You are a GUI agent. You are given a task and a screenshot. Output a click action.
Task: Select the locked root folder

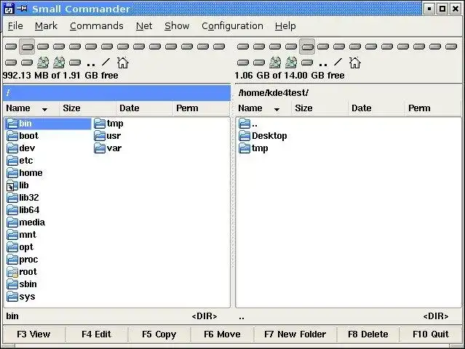22,272
